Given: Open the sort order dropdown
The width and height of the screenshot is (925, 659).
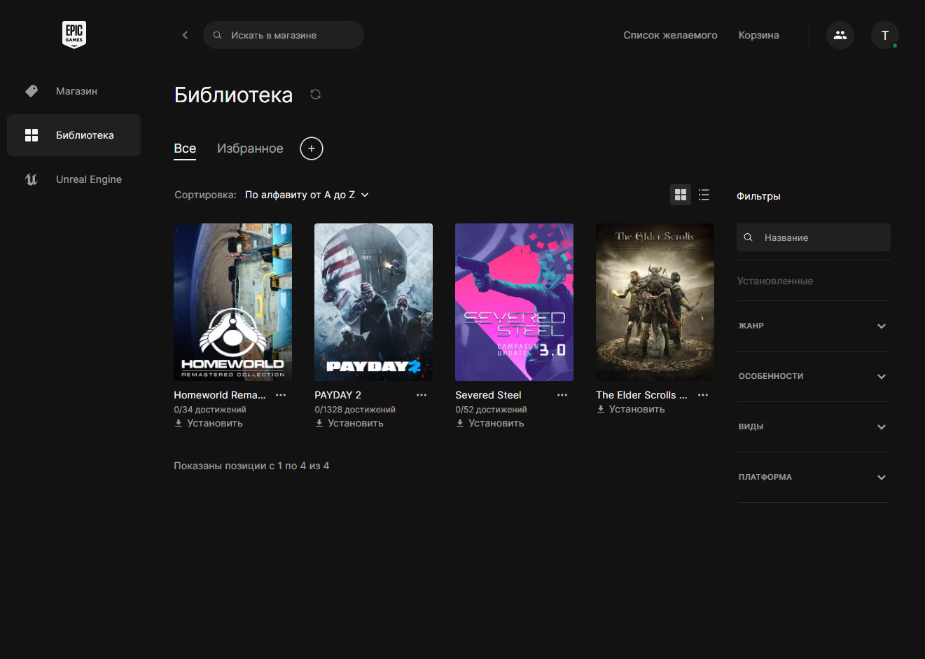Looking at the screenshot, I should [x=307, y=195].
